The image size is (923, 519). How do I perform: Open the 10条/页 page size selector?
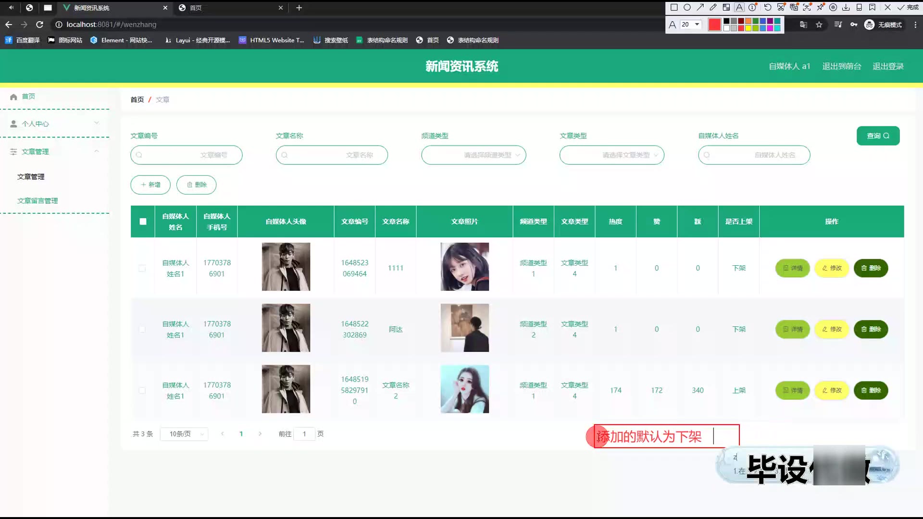coord(184,434)
